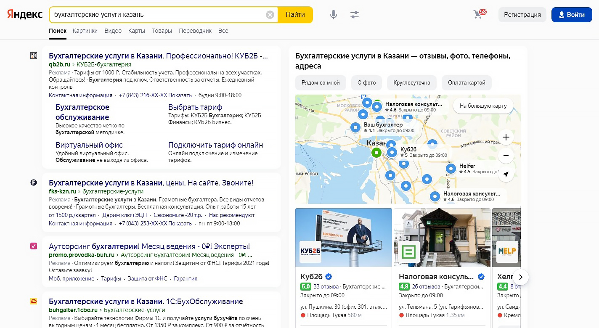Start voice search with the microphone icon
The height and width of the screenshot is (328, 599).
334,15
